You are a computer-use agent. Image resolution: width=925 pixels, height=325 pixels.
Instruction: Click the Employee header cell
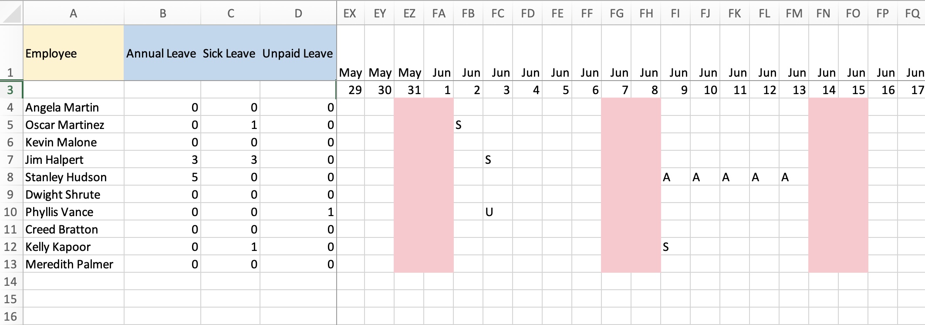pyautogui.click(x=74, y=53)
